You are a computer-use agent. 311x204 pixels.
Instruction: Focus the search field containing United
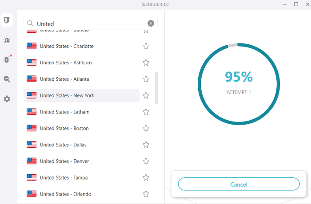(89, 24)
